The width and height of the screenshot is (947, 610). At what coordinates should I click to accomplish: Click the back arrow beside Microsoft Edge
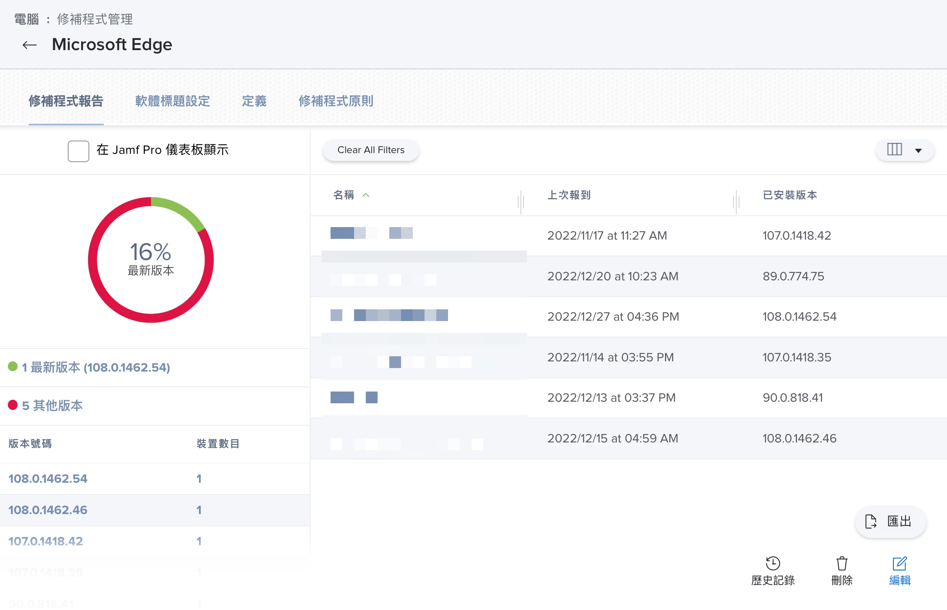(x=29, y=45)
